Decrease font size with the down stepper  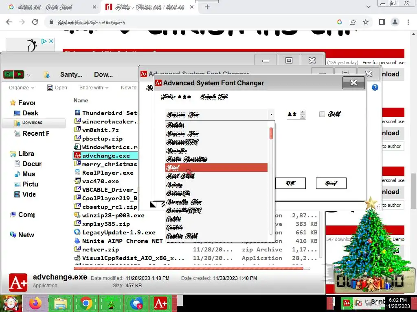click(303, 117)
